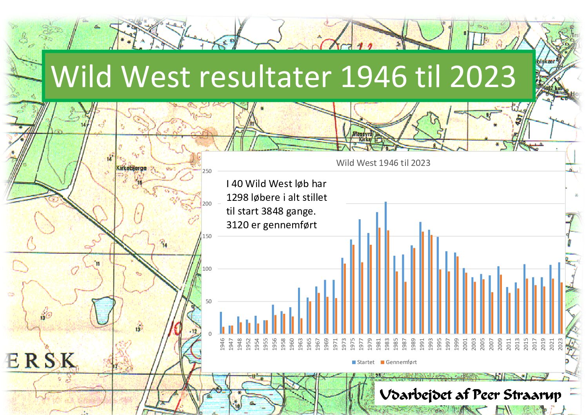Click the blue Startet legend swatch
Viewport: 587px width, 415px height.
pos(354,362)
